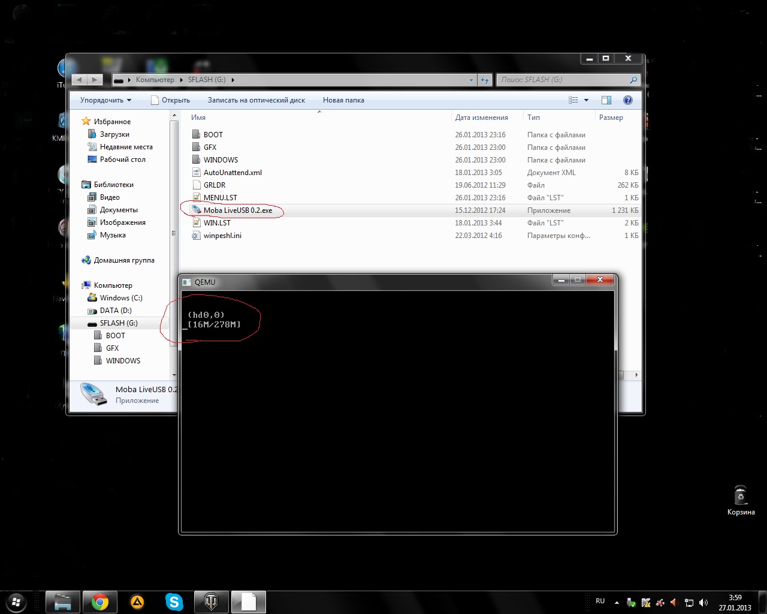Open Рабочий стол in navigation pane
767x614 pixels.
point(122,159)
